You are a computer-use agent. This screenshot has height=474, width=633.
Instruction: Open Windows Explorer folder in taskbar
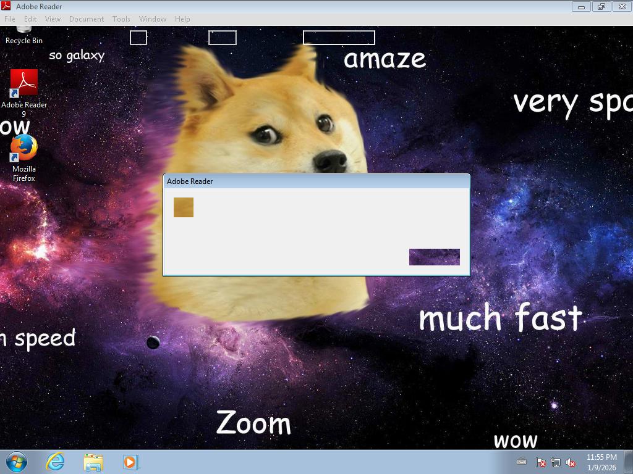tap(93, 462)
